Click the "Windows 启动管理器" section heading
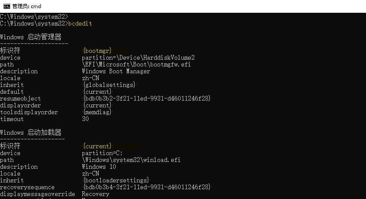 pyautogui.click(x=31, y=37)
